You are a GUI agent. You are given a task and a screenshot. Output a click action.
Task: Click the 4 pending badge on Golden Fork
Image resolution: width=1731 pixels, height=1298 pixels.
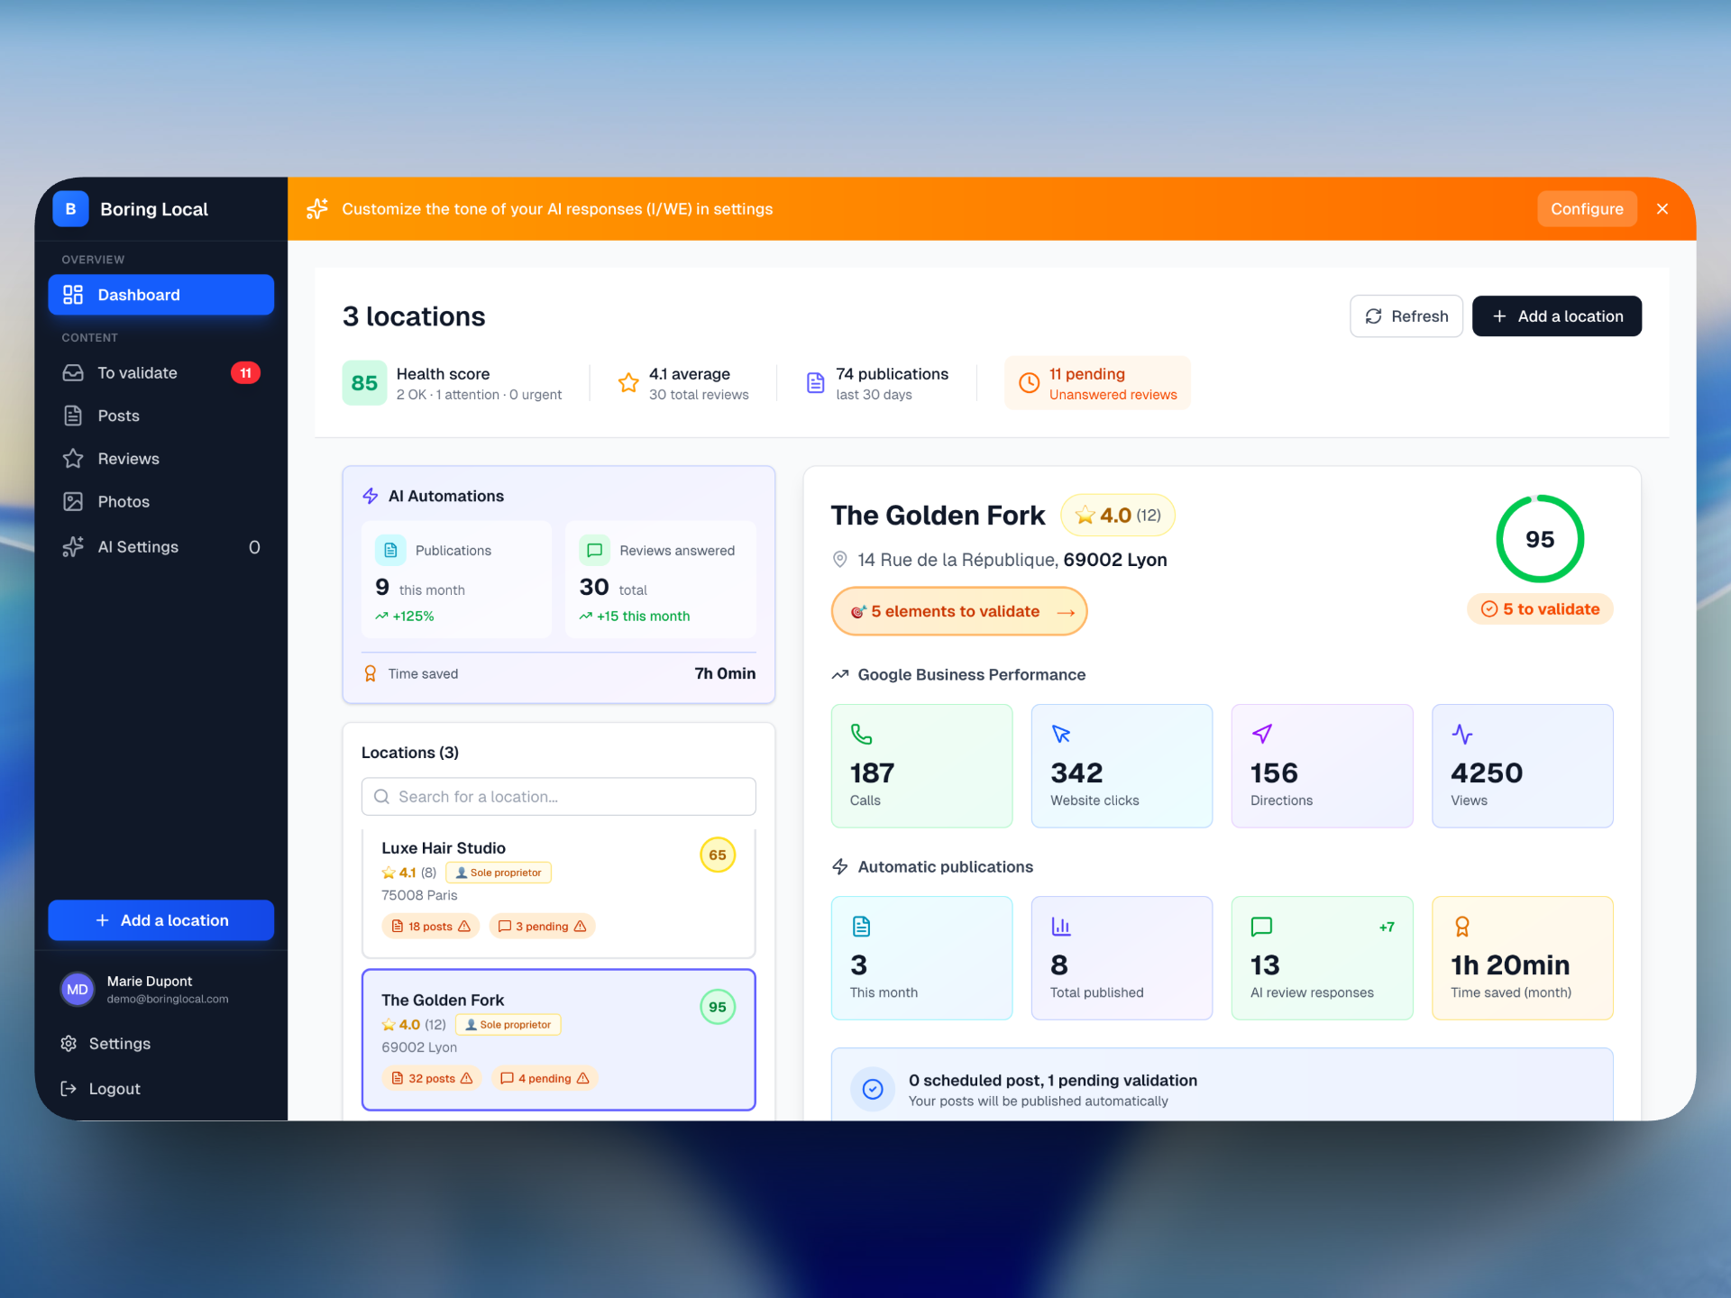(545, 1078)
